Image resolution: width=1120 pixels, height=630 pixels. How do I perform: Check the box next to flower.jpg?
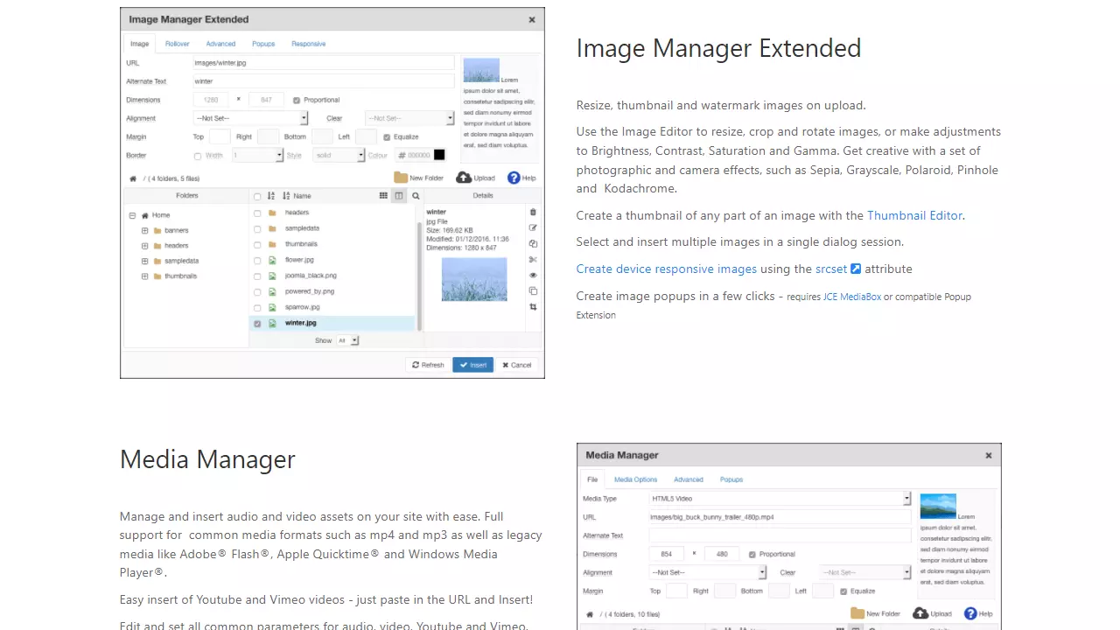[x=257, y=260]
